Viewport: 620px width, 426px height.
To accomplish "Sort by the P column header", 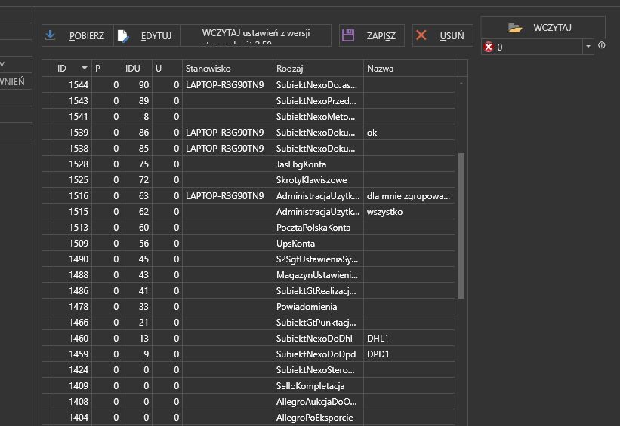I will click(106, 69).
